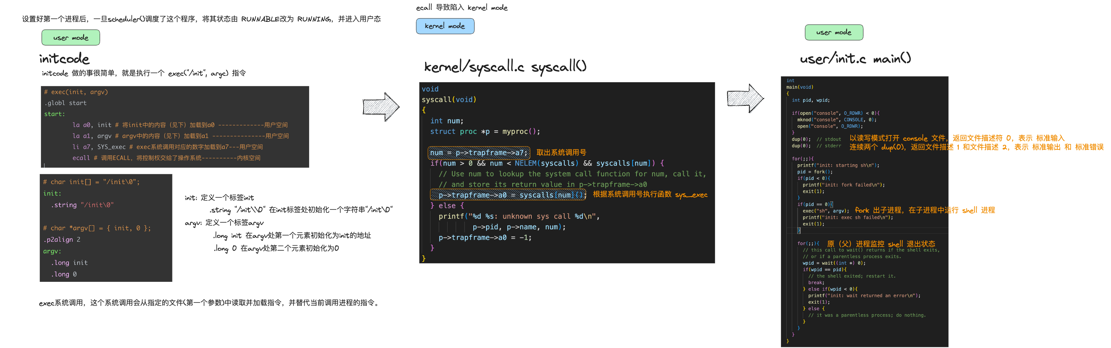Click the '.p2align 2' directive
Viewport: 1111px width, 348px height.
62,240
